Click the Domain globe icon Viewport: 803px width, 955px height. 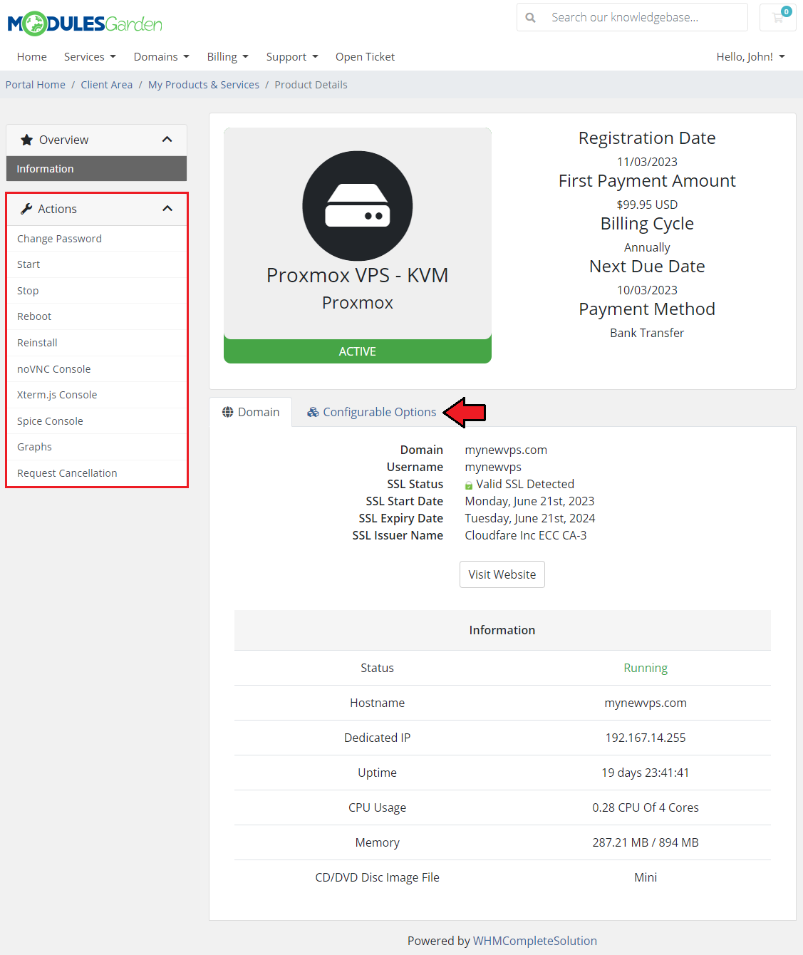point(228,412)
